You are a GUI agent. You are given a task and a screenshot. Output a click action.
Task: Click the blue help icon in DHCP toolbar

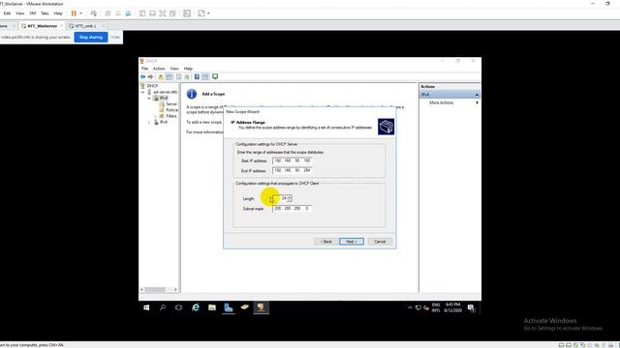pyautogui.click(x=197, y=76)
